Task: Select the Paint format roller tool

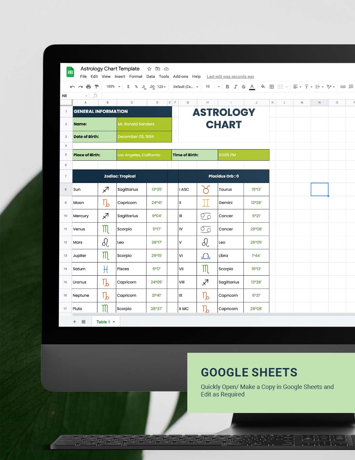Action: click(97, 87)
